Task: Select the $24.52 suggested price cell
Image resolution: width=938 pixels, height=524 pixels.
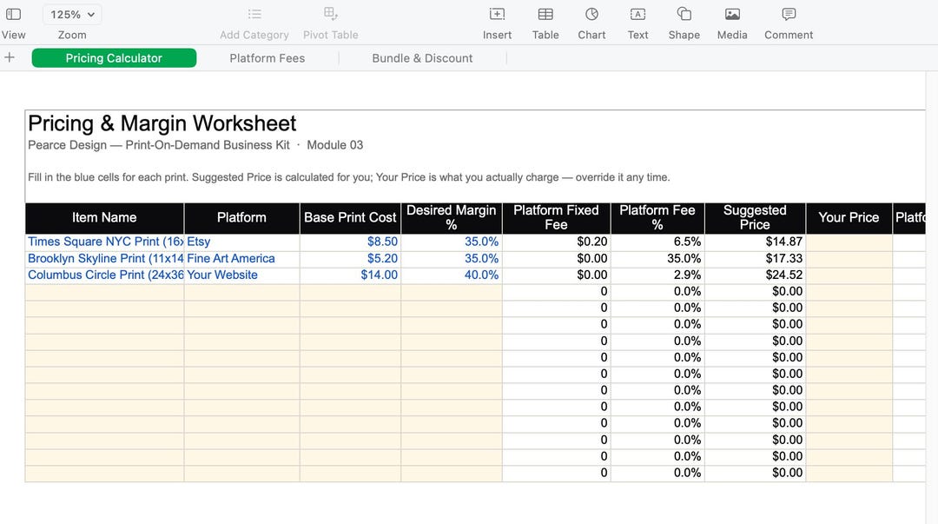Action: click(755, 275)
